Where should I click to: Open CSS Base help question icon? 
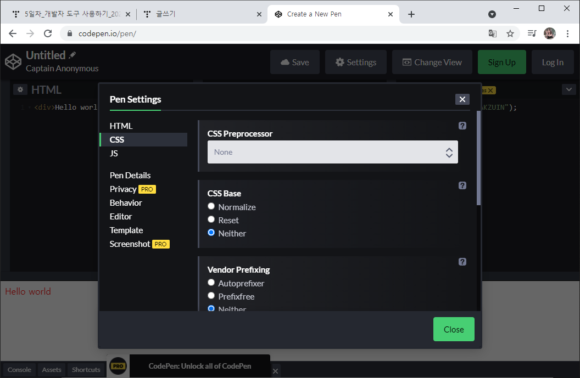(462, 185)
